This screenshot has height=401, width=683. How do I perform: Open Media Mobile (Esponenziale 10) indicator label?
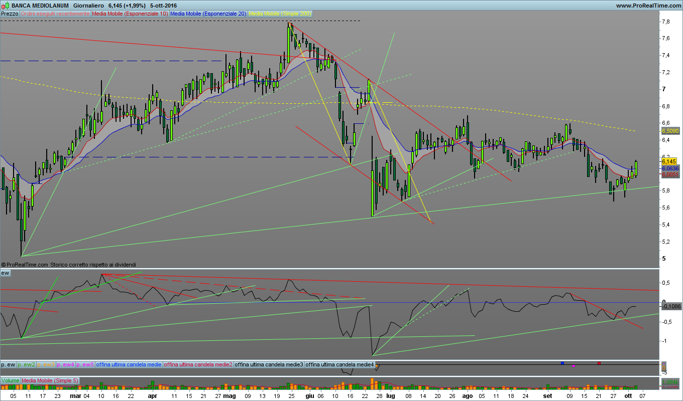point(131,14)
